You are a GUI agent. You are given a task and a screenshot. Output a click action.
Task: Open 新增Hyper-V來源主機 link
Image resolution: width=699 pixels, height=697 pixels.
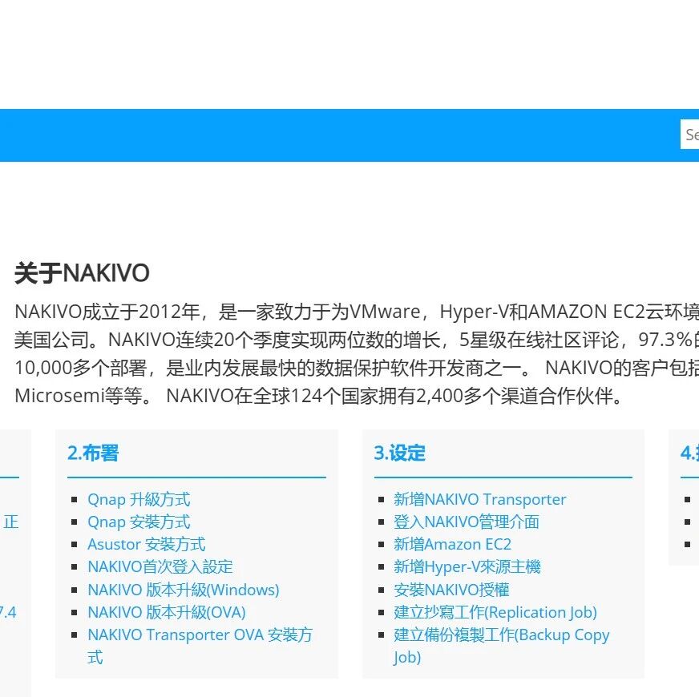[467, 567]
